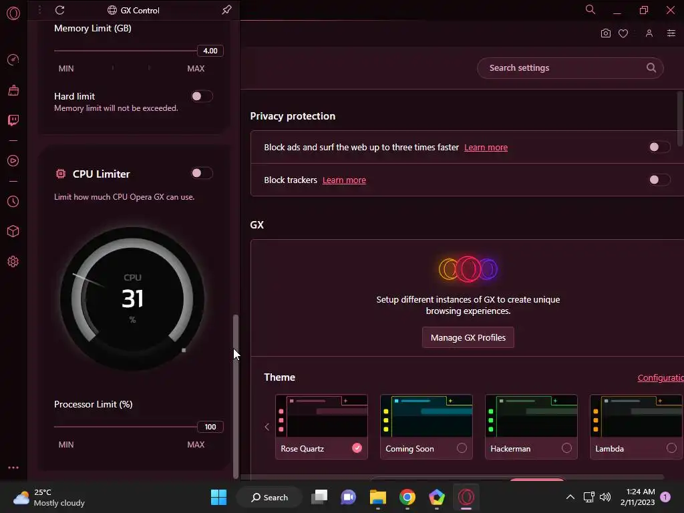Image resolution: width=684 pixels, height=513 pixels.
Task: Open Extensions cube icon in sidebar
Action: point(13,231)
